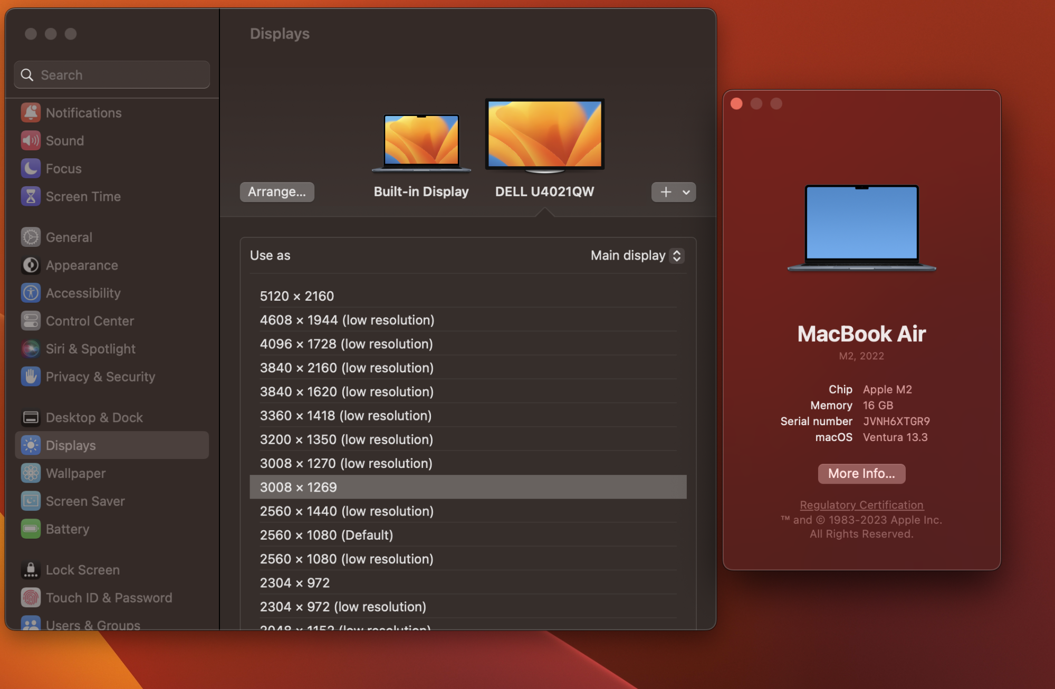Screen dimensions: 1055x689
Task: Click the Privacy & Security hand icon
Action: [31, 377]
